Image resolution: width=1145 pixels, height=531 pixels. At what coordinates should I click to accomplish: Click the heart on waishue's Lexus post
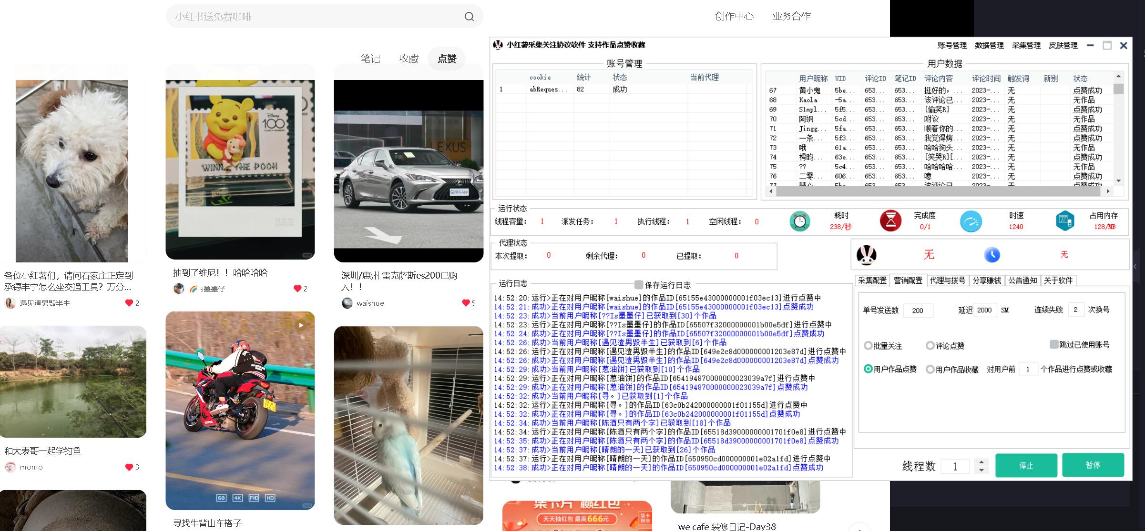[466, 303]
